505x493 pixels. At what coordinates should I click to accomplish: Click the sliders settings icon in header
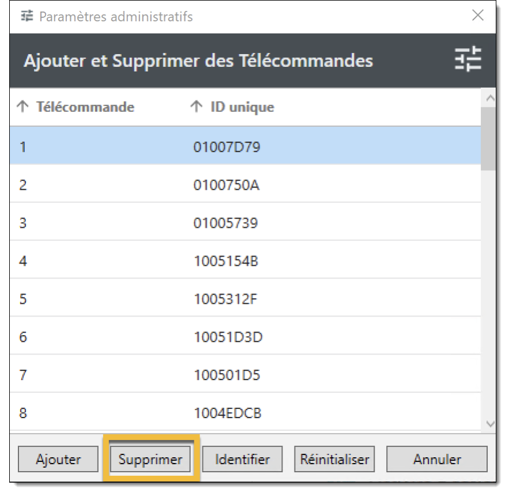point(468,60)
